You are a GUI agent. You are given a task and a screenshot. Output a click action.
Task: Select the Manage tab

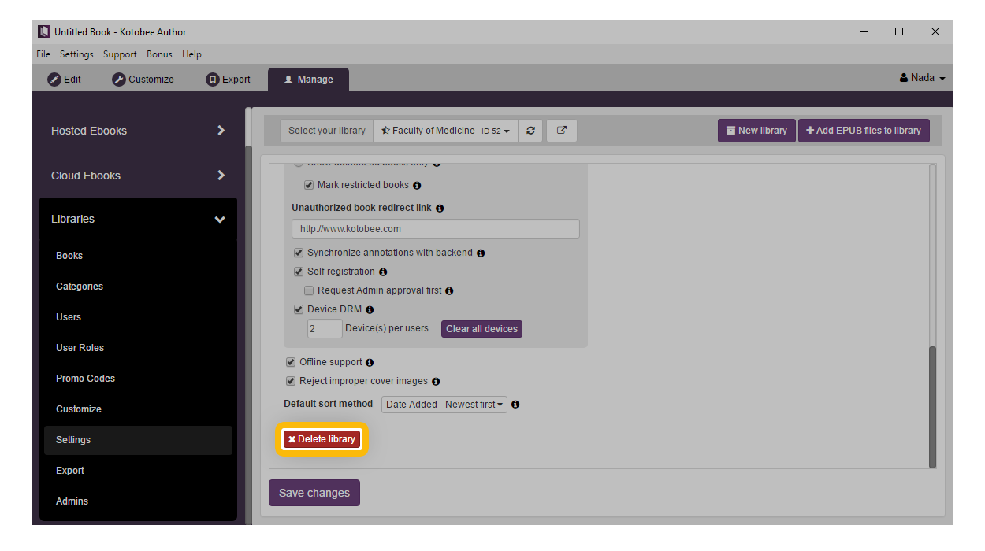click(308, 80)
